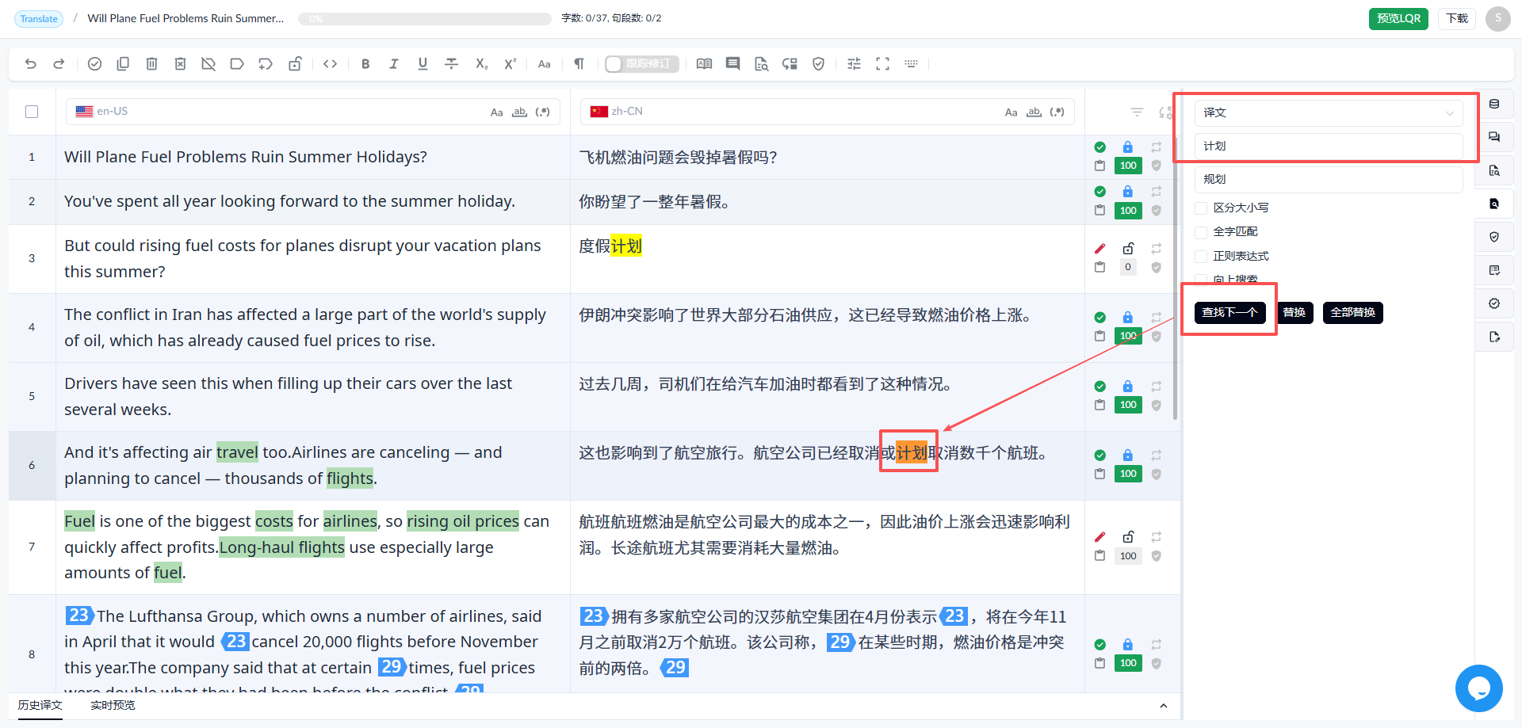Unlock segment 1 via blue lock icon
Viewport: 1522px width, 728px height.
[1128, 147]
